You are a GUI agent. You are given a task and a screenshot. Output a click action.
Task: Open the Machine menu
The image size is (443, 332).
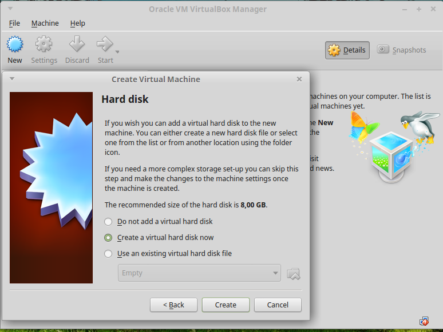coord(45,23)
